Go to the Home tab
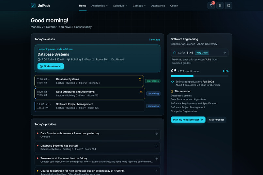The height and width of the screenshot is (175, 263). pyautogui.click(x=83, y=6)
